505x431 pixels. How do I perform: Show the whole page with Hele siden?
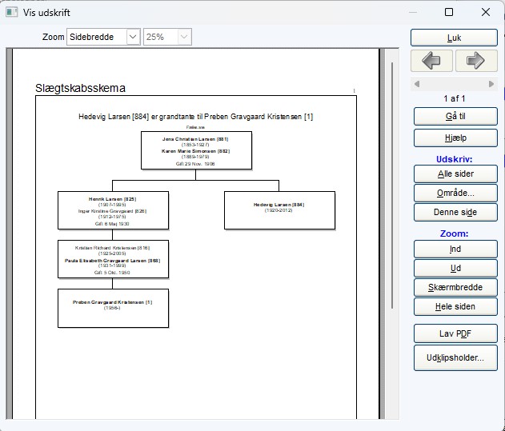point(455,306)
